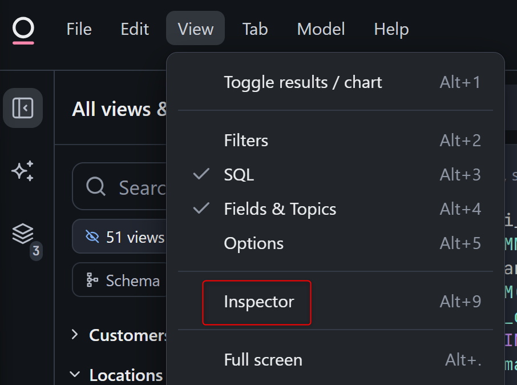Click the Schema button

tap(126, 280)
